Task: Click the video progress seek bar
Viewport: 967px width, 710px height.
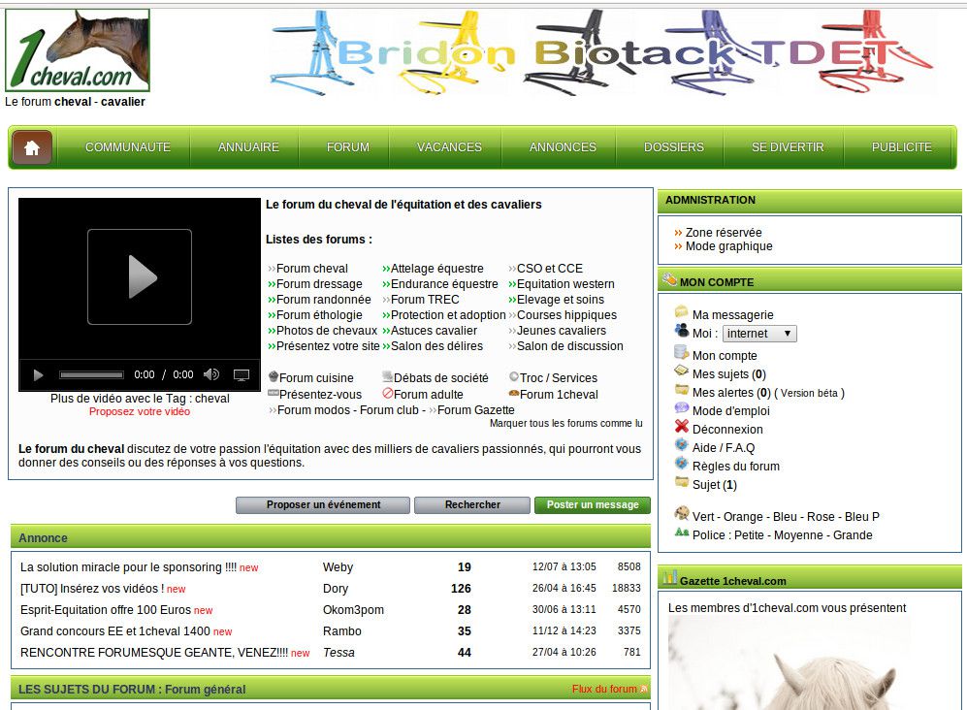Action: [91, 374]
